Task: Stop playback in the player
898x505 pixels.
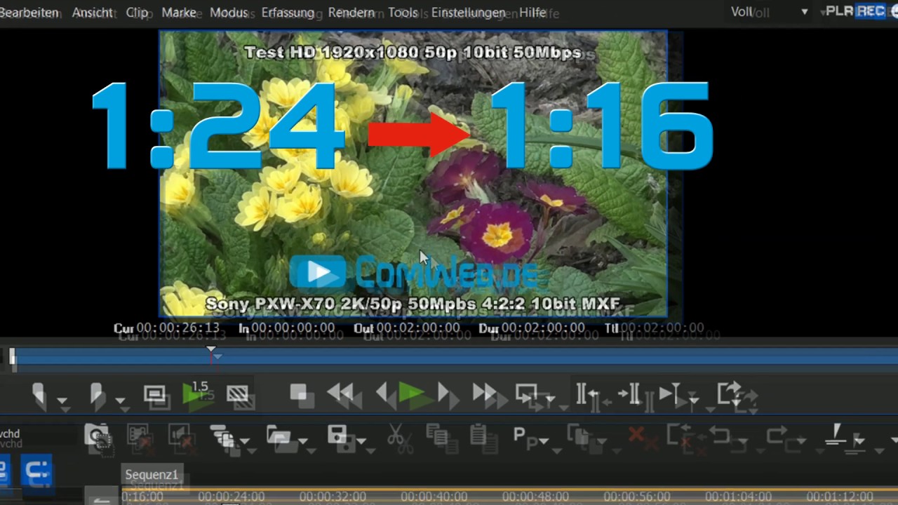Action: [x=300, y=393]
